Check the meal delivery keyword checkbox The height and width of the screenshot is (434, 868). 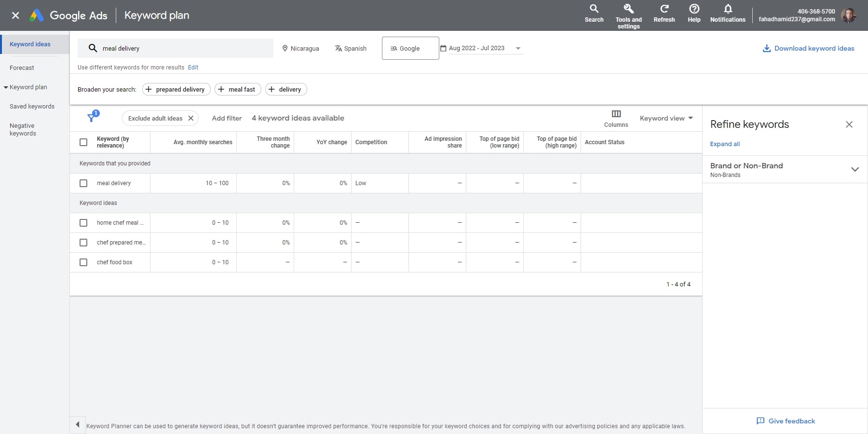[x=83, y=183]
